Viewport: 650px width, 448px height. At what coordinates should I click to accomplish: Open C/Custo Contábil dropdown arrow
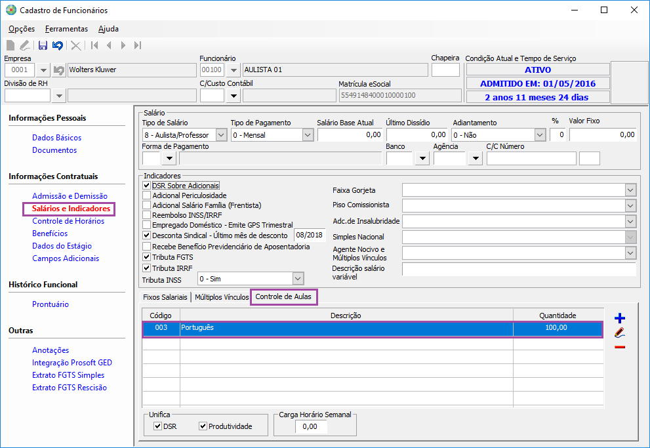234,96
